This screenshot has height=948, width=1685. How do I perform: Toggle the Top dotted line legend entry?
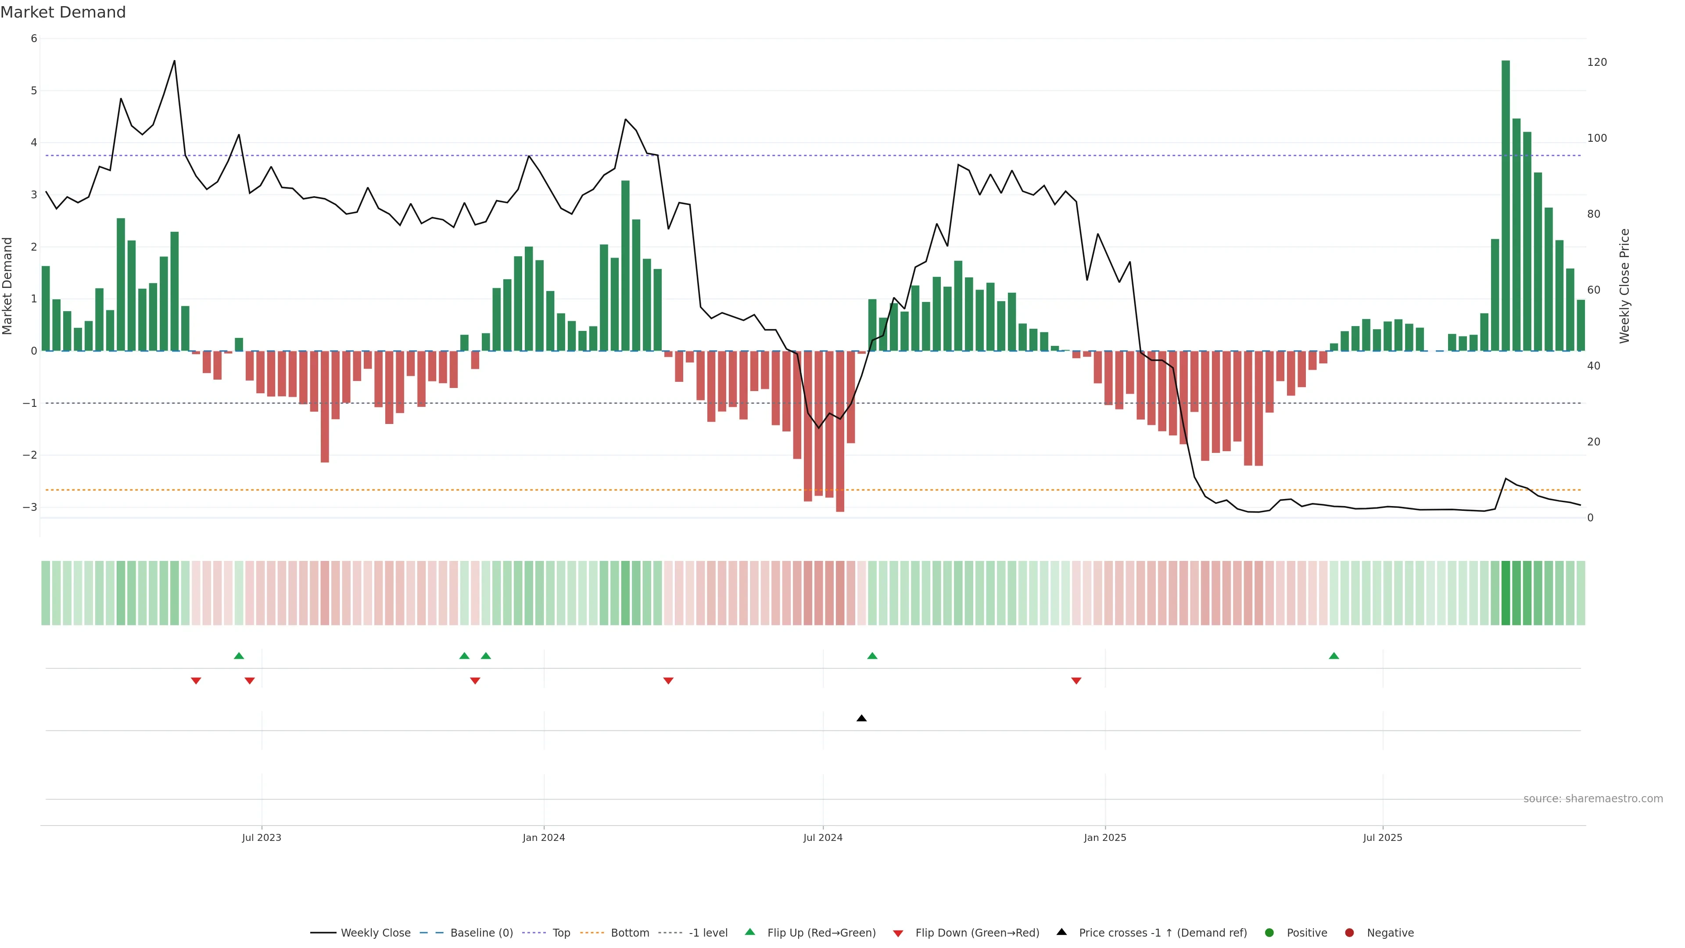click(x=561, y=933)
